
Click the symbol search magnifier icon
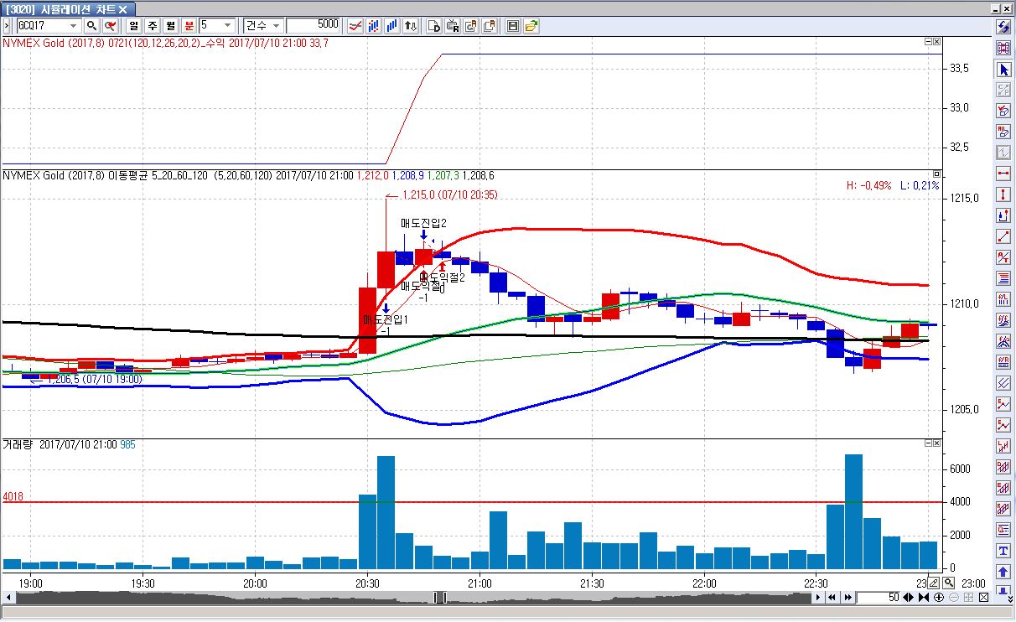(91, 25)
